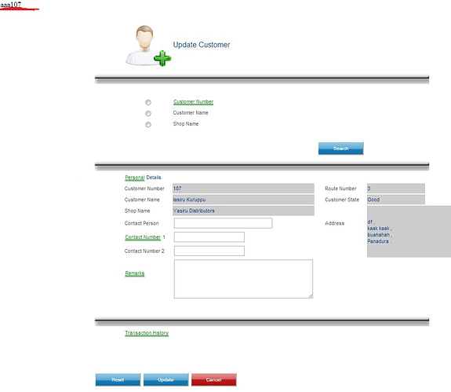This screenshot has width=451, height=392.
Task: Click the Remarks textarea resize handle
Action: (x=311, y=296)
